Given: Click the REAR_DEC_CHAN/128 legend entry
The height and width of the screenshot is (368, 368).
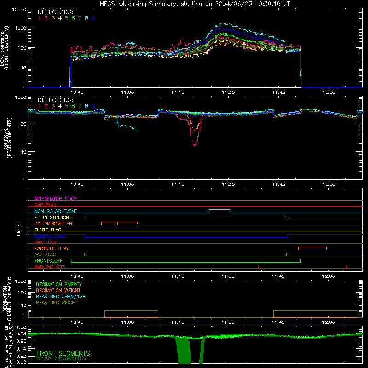Looking at the screenshot, I should [x=61, y=296].
